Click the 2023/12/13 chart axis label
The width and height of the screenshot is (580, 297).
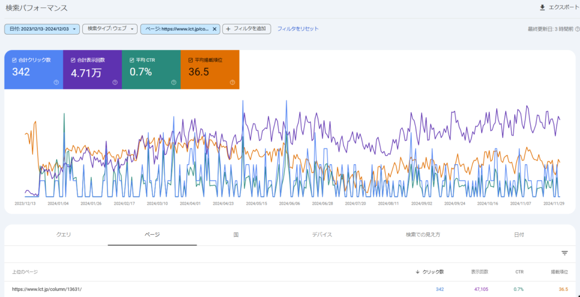pyautogui.click(x=25, y=203)
